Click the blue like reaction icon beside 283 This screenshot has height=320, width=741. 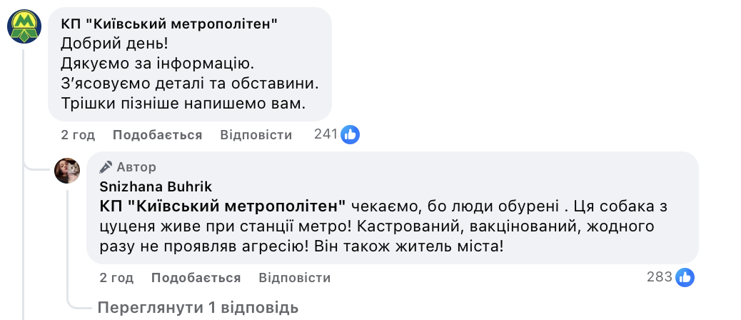click(685, 277)
